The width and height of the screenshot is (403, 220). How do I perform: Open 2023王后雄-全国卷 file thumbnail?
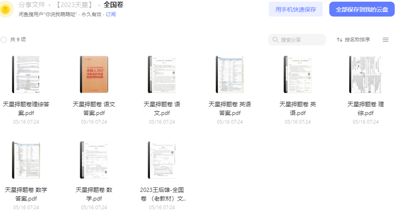[x=162, y=160]
